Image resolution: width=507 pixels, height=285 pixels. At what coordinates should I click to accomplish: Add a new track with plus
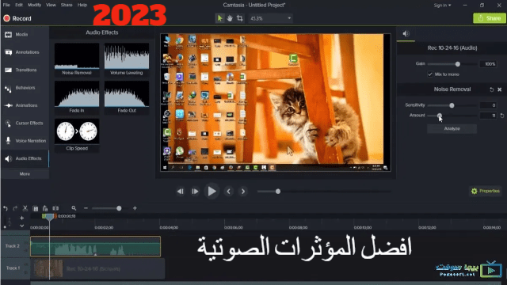21,218
